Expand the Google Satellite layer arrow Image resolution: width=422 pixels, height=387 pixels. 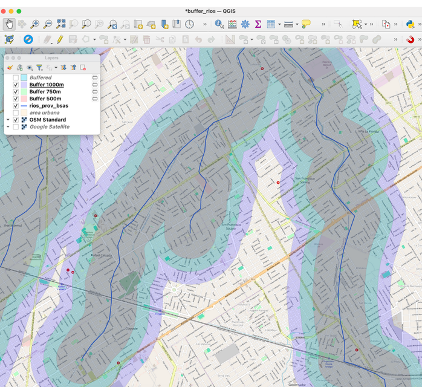(x=8, y=127)
